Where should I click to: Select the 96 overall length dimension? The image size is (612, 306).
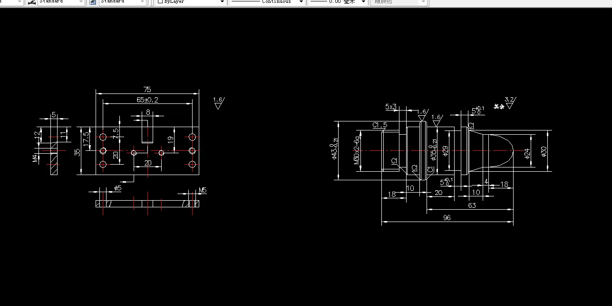447,218
